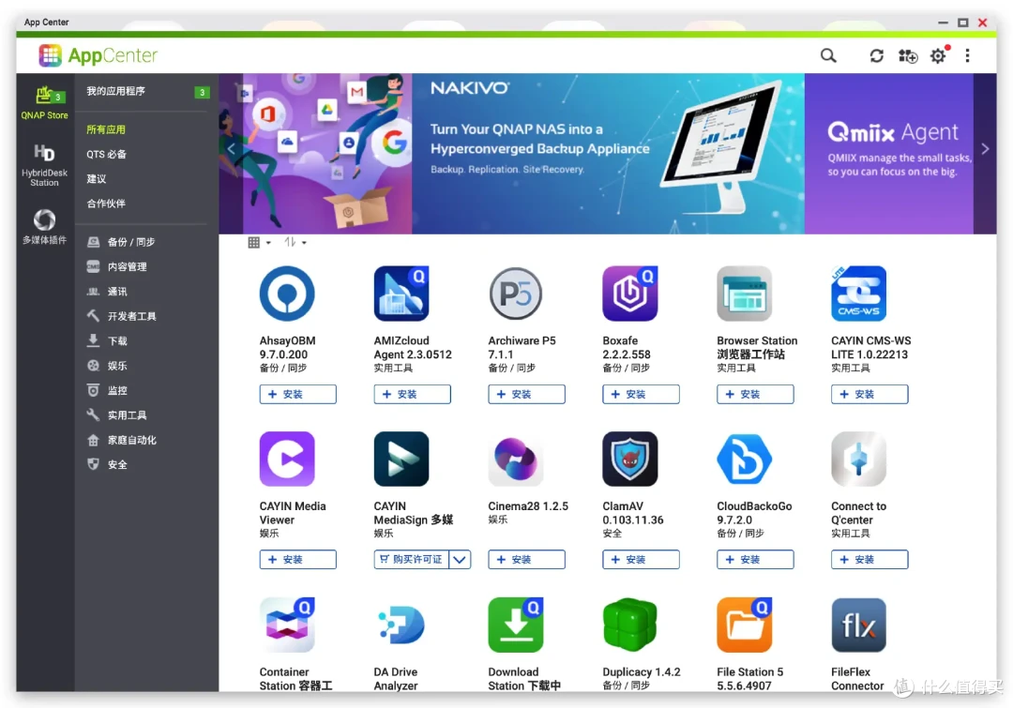This screenshot has height=708, width=1013.
Task: Expand CAYIN MediaSign purchase dropdown arrow
Action: 460,560
